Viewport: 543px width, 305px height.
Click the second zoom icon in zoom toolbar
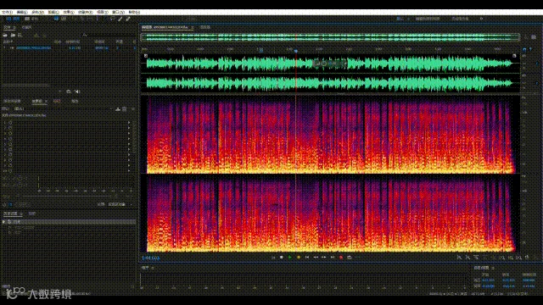(x=467, y=258)
